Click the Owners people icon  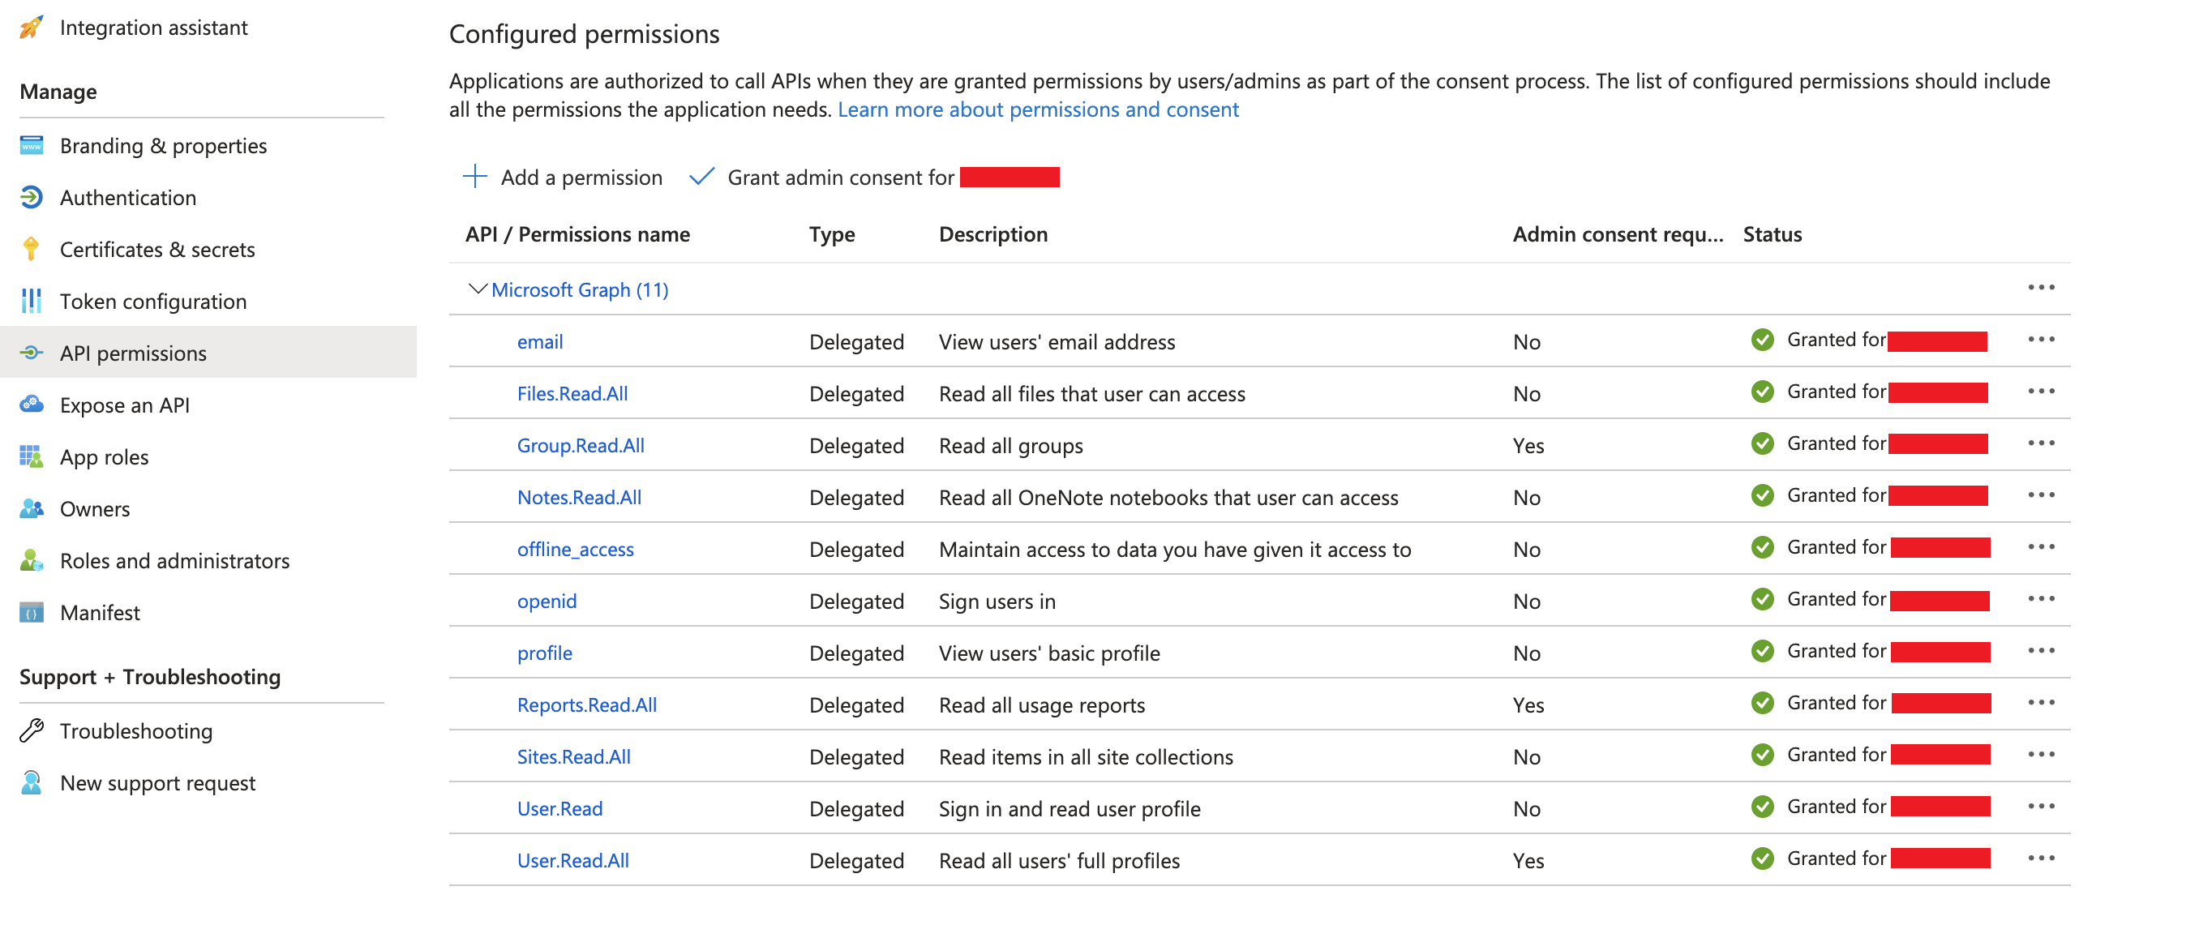[31, 507]
